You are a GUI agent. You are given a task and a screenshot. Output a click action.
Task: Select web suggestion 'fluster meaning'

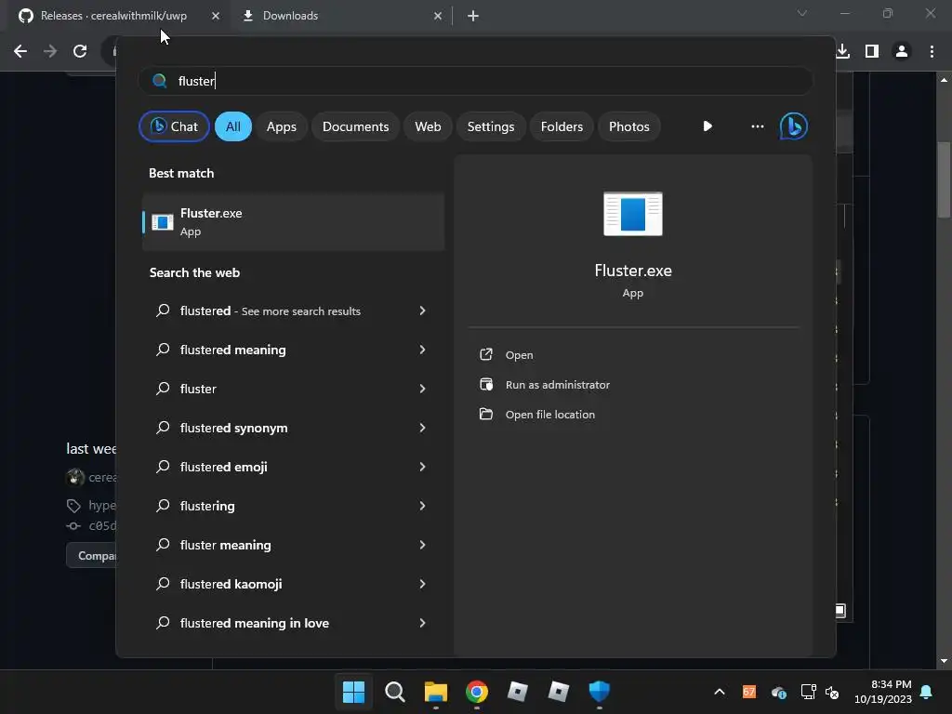[293, 545]
